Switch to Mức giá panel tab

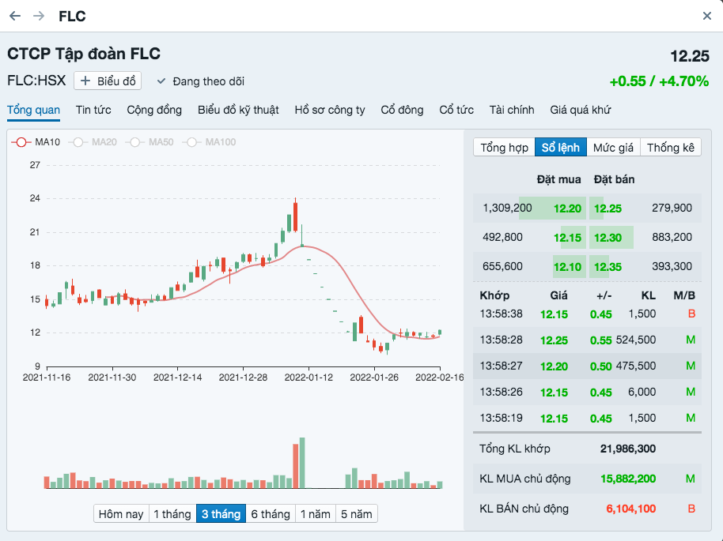point(613,148)
